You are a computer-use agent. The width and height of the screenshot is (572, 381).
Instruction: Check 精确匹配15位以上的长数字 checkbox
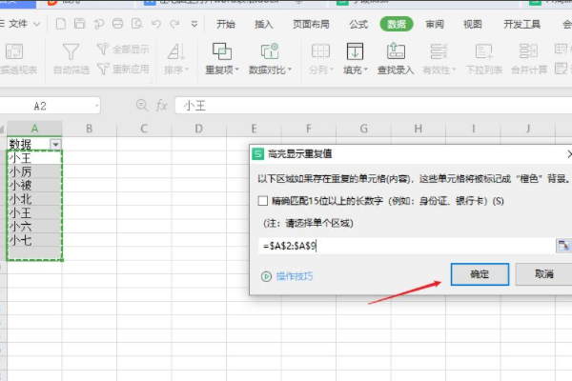pyautogui.click(x=263, y=201)
